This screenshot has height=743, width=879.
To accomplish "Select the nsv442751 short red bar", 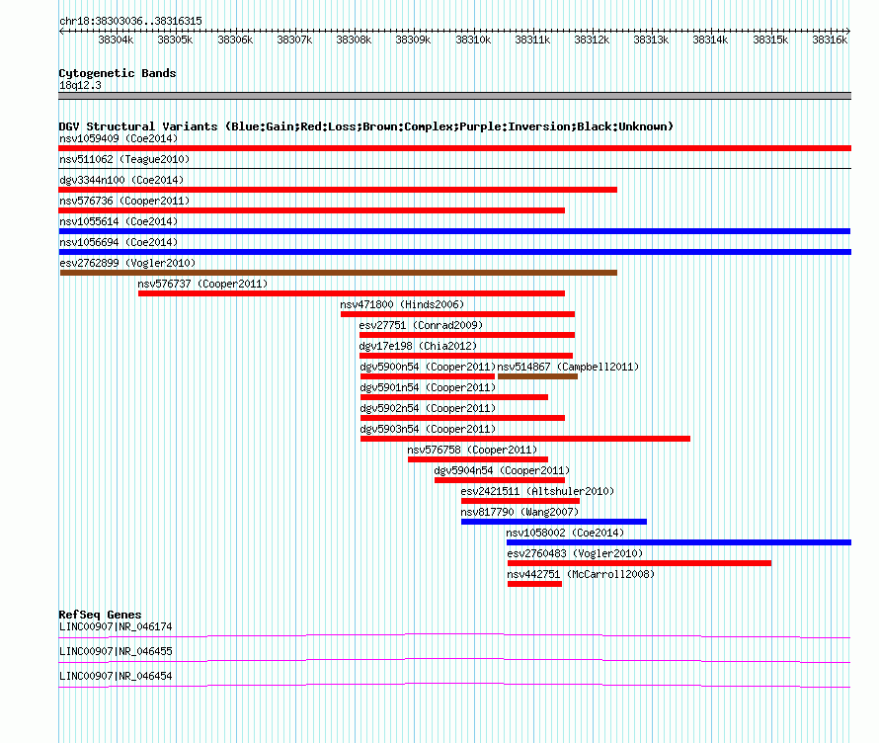I will [x=534, y=584].
